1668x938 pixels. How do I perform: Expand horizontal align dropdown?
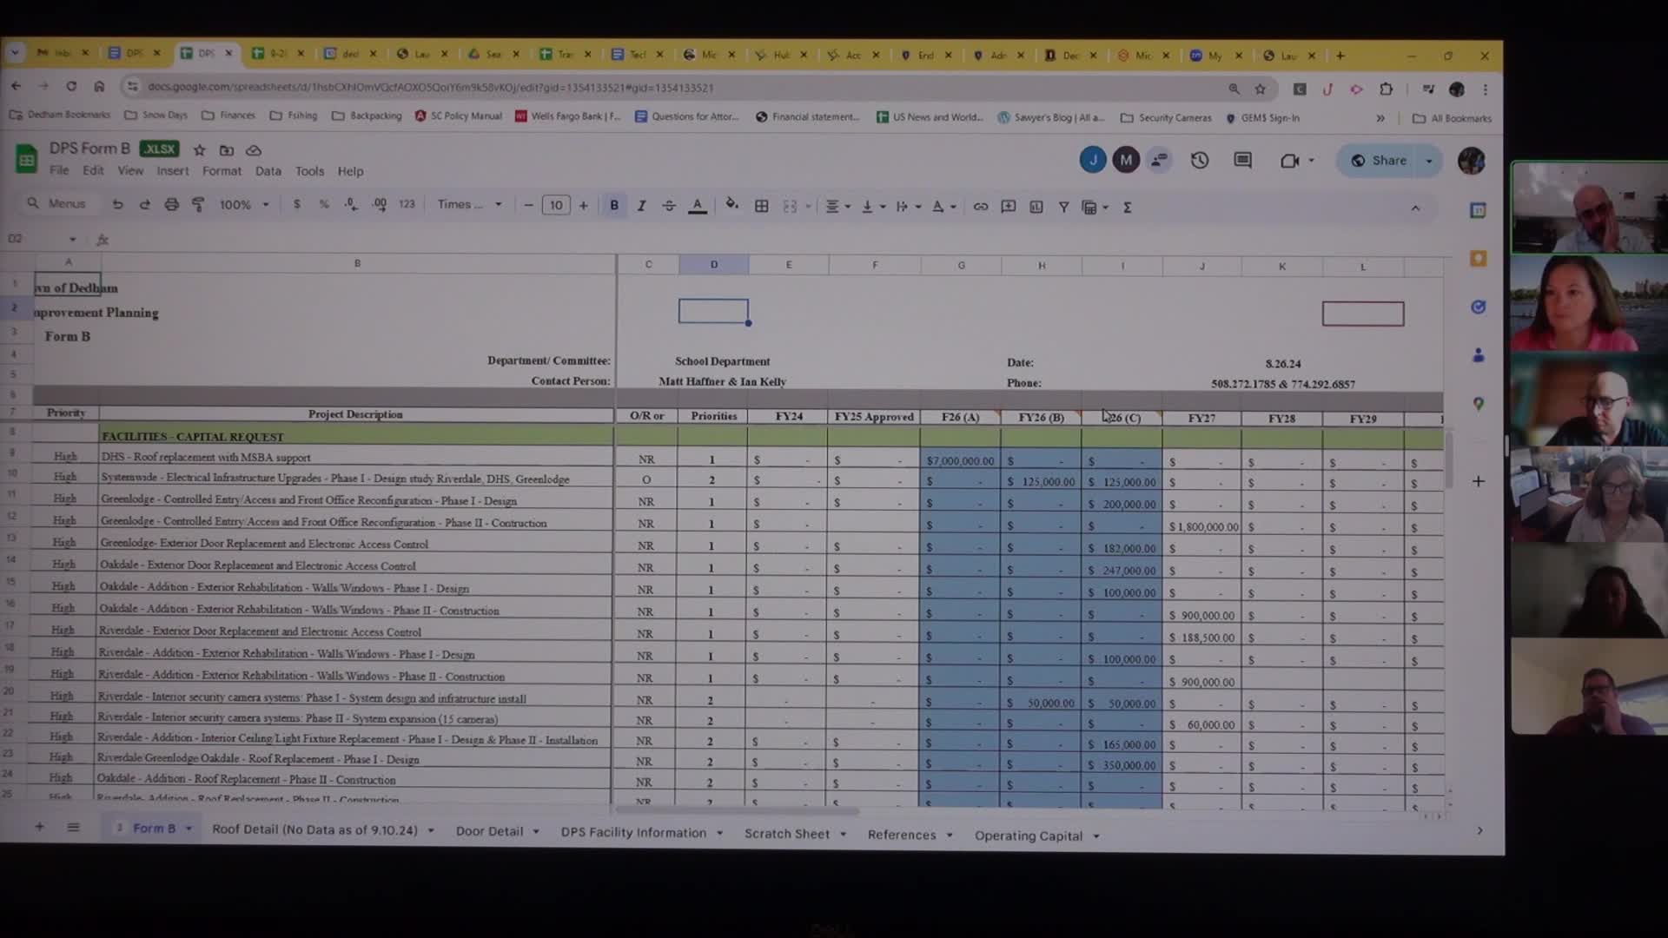[x=847, y=207]
